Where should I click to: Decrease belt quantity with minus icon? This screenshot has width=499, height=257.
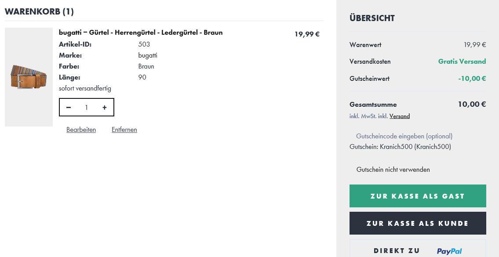[69, 108]
